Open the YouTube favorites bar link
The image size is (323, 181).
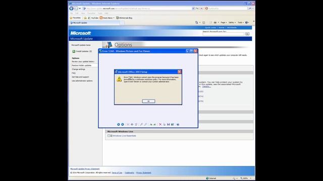[93, 18]
